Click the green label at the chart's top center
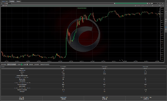The image size is (167, 101). pyautogui.click(x=82, y=8)
